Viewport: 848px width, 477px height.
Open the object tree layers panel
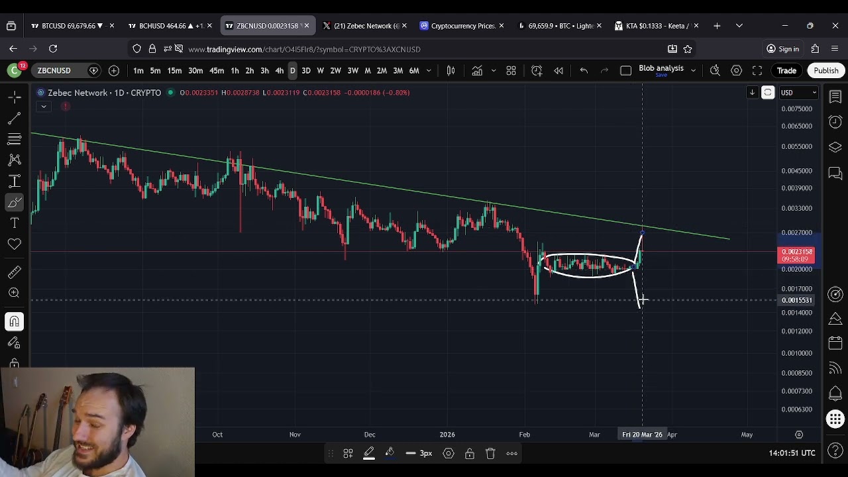pyautogui.click(x=835, y=147)
